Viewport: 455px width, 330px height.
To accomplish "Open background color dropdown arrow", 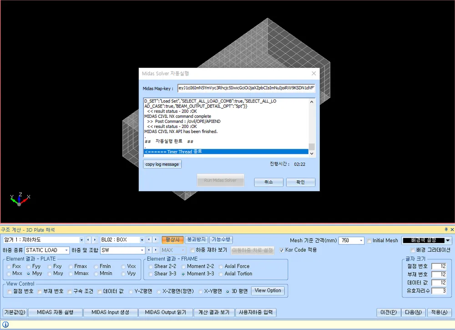I will pos(448,241).
